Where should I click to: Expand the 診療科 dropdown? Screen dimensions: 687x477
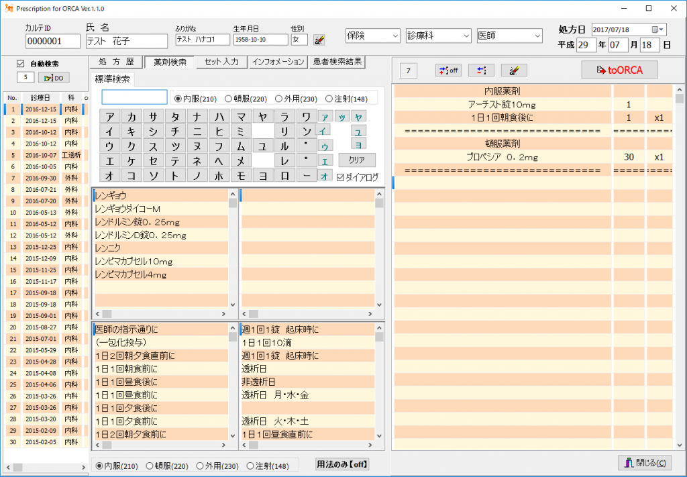(438, 36)
